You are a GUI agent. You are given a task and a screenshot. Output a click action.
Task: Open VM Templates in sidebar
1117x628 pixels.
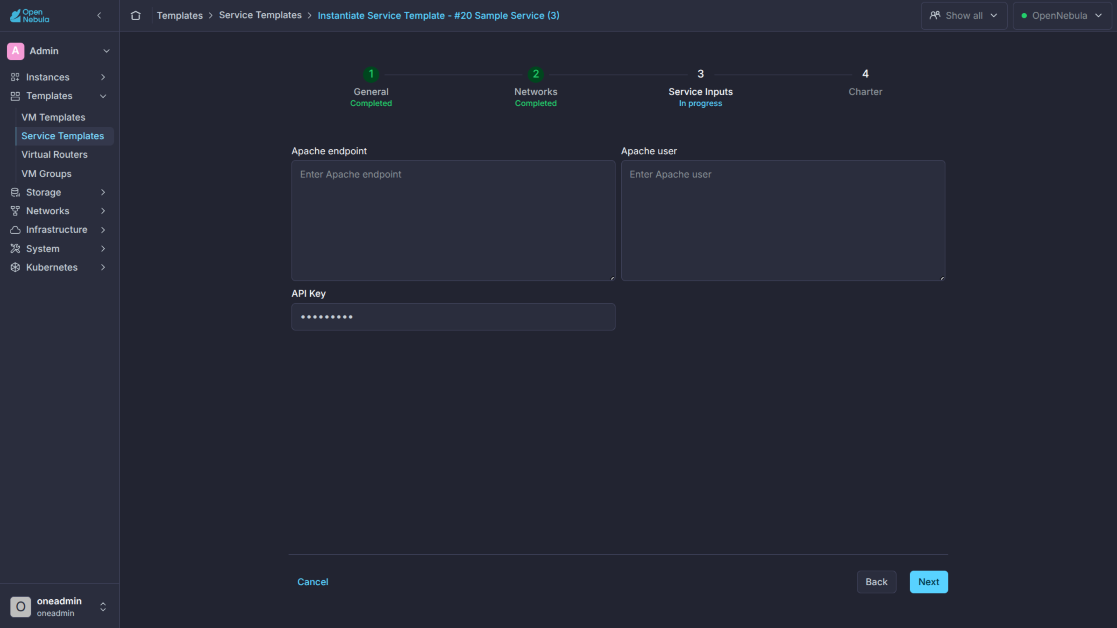[54, 117]
